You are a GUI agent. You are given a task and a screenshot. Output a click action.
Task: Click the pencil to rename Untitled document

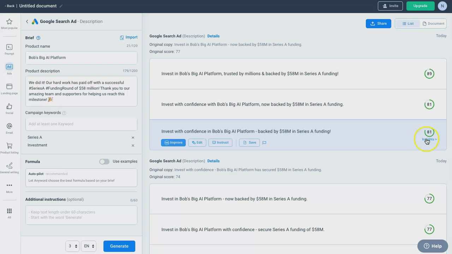point(61,6)
